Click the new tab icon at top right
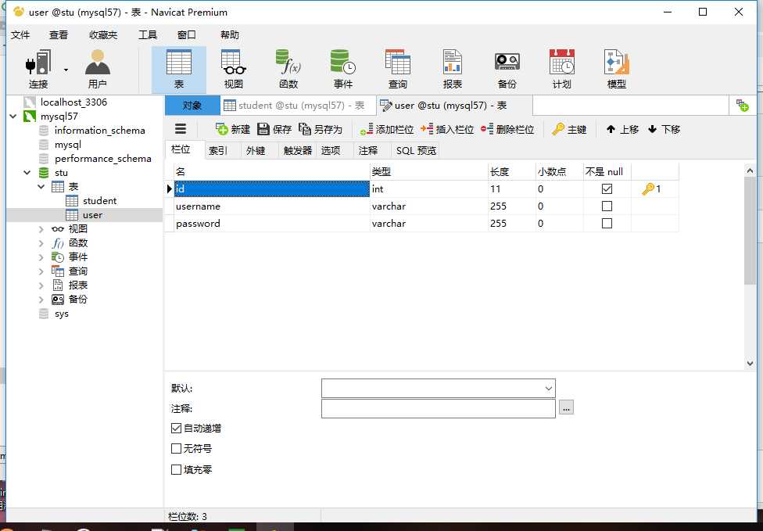Viewport: 763px width, 531px height. tap(743, 105)
